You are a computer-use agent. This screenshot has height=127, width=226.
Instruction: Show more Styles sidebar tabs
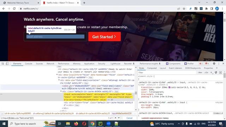click(217, 68)
